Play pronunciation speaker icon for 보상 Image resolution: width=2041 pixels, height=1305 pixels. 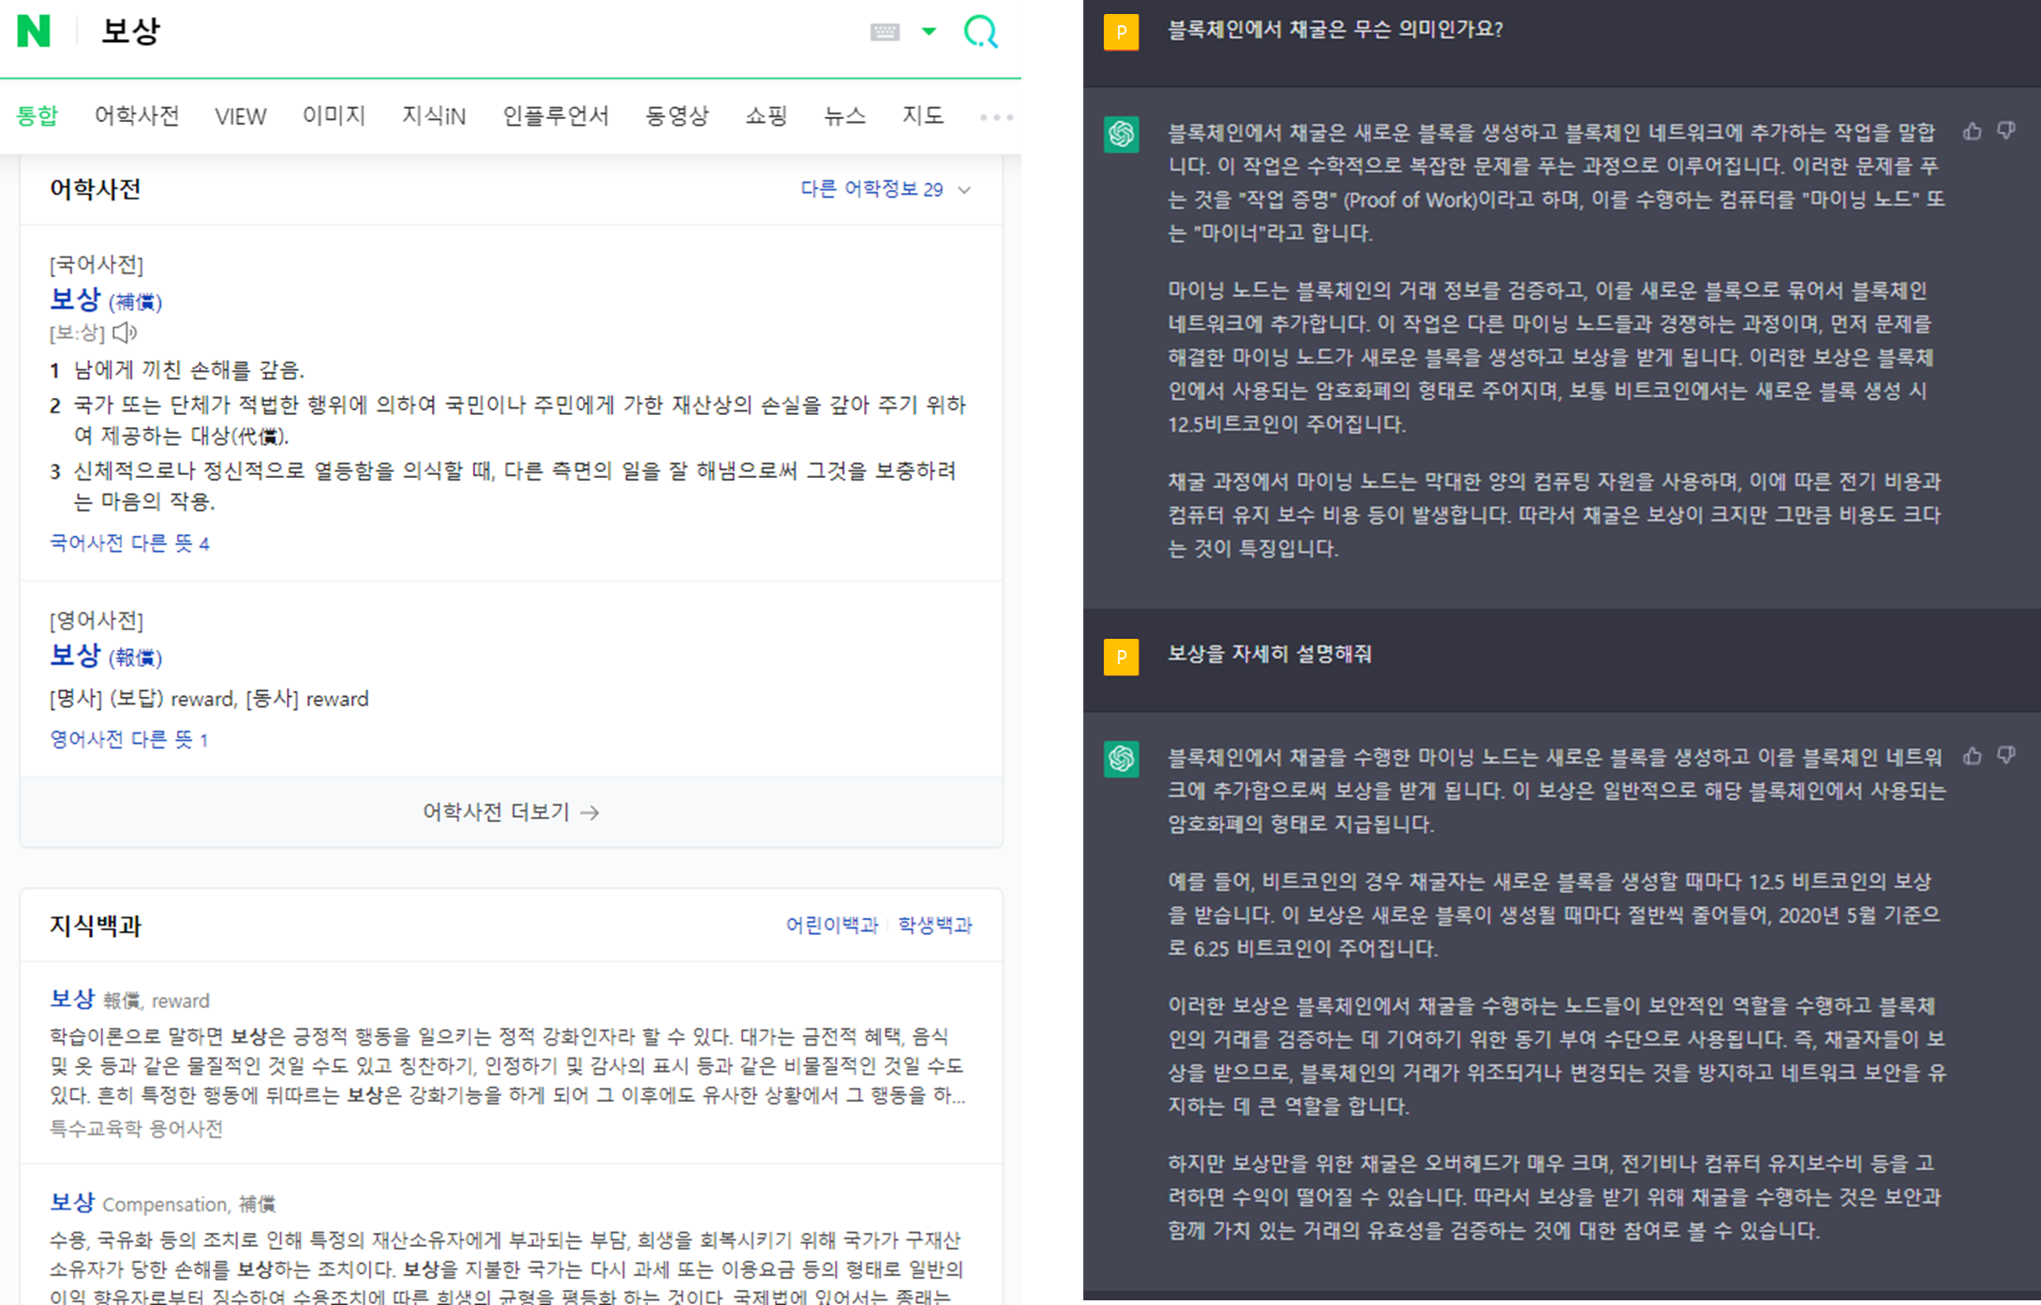click(125, 333)
